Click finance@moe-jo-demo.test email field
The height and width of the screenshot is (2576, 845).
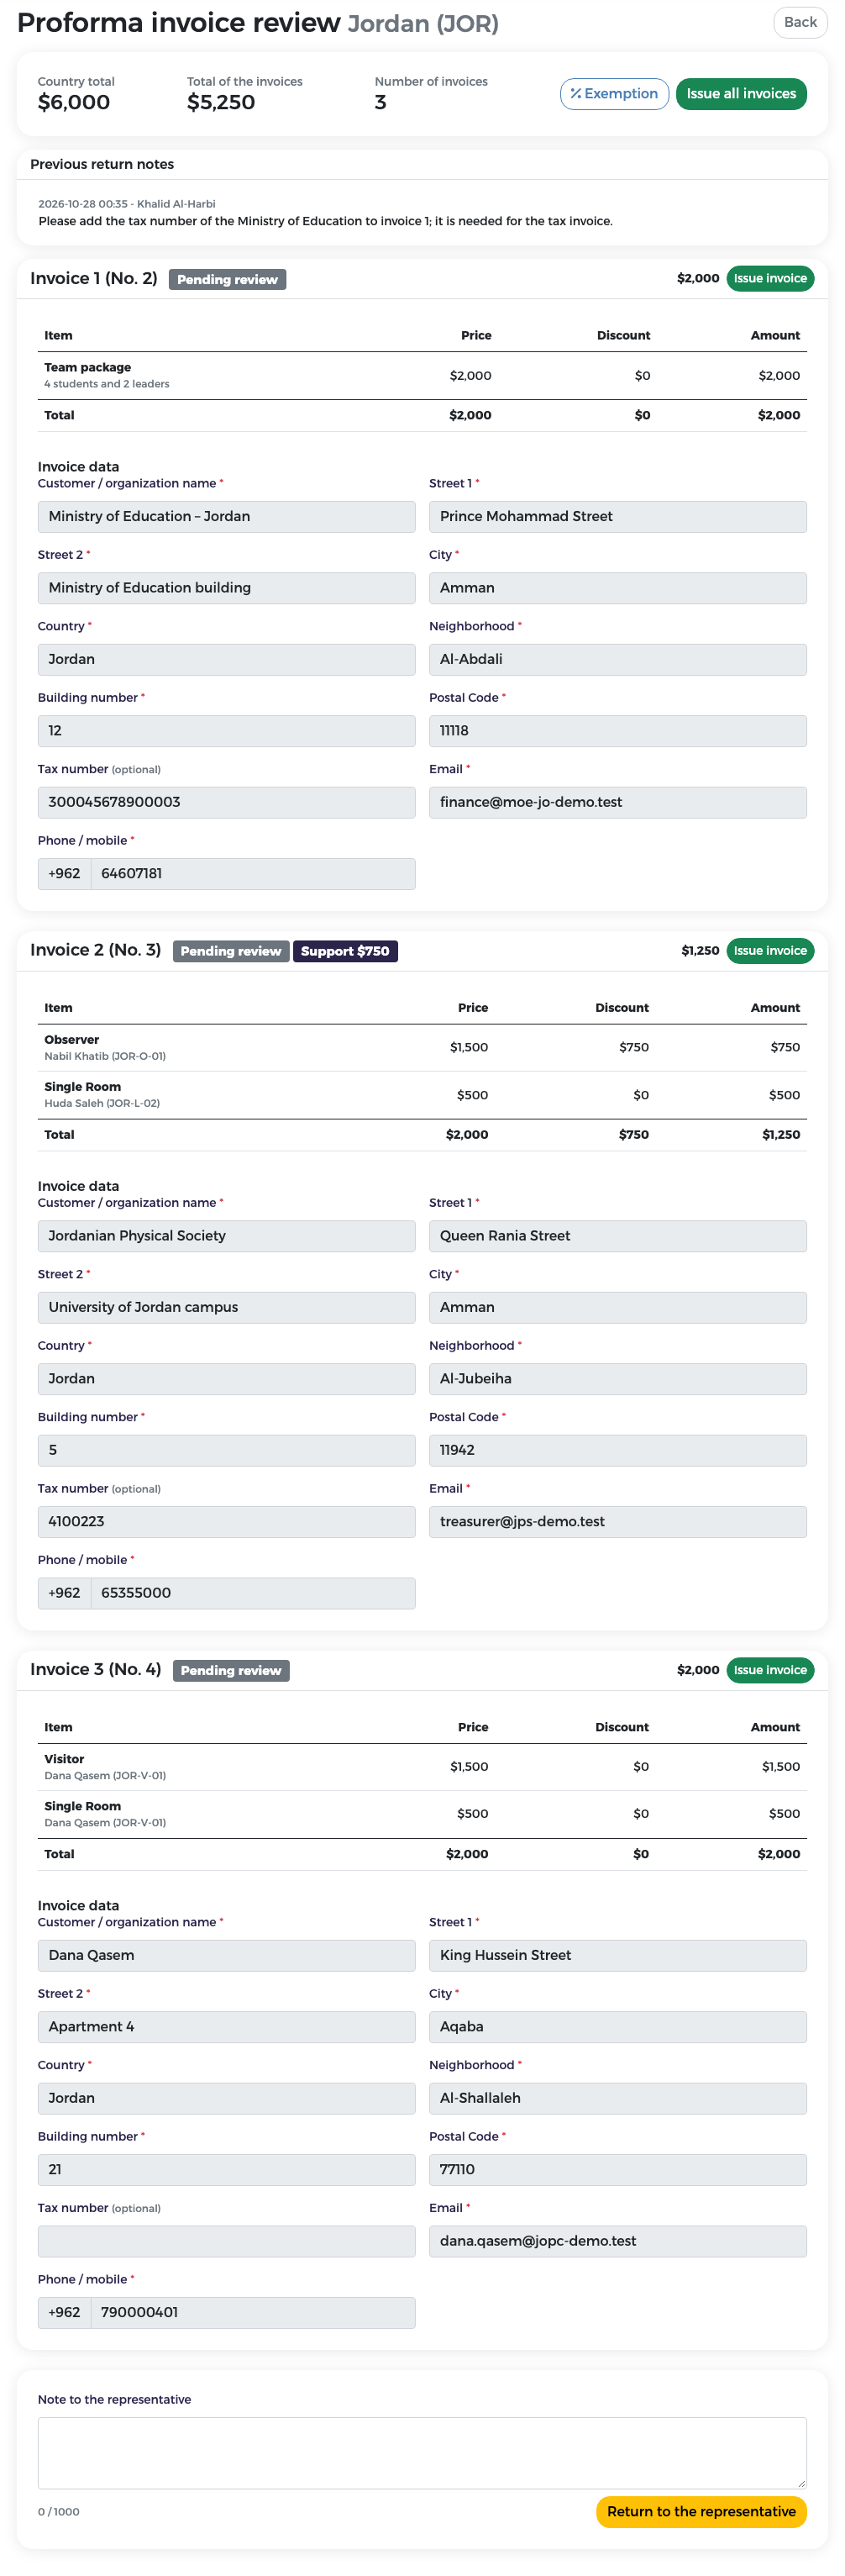pos(618,802)
